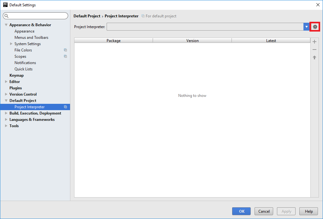Click the interpreter settings gear icon
Screen dimensions: 323x219
(x=315, y=27)
